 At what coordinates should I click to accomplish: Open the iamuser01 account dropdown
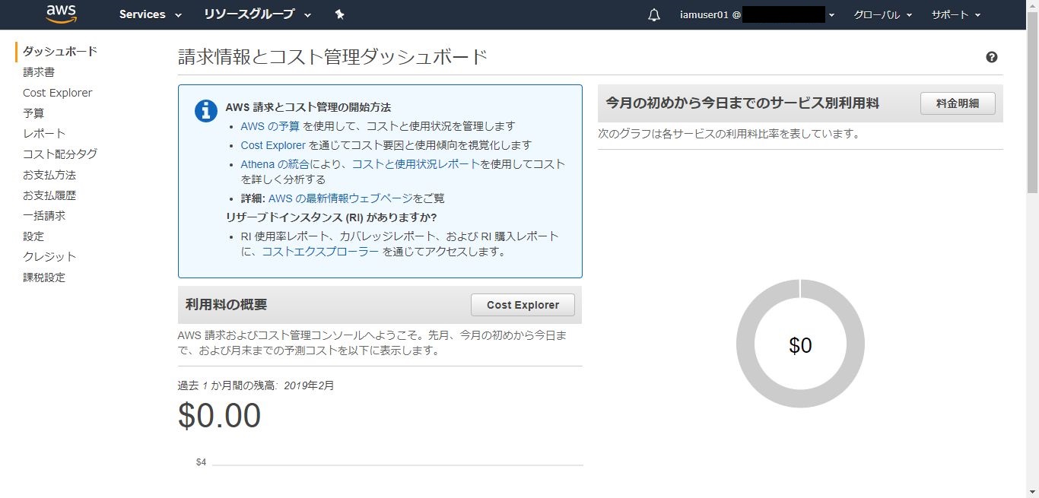757,14
